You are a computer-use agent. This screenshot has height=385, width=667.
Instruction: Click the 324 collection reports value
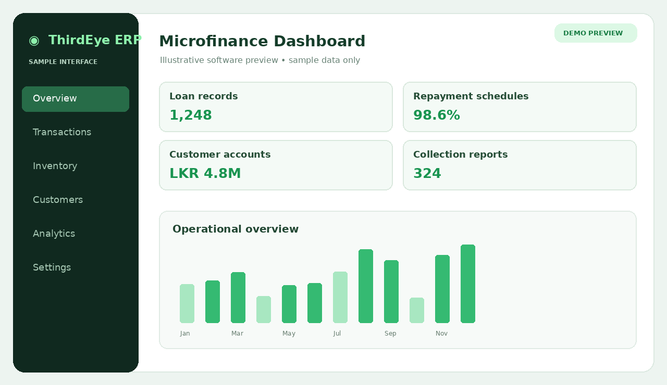tap(427, 174)
